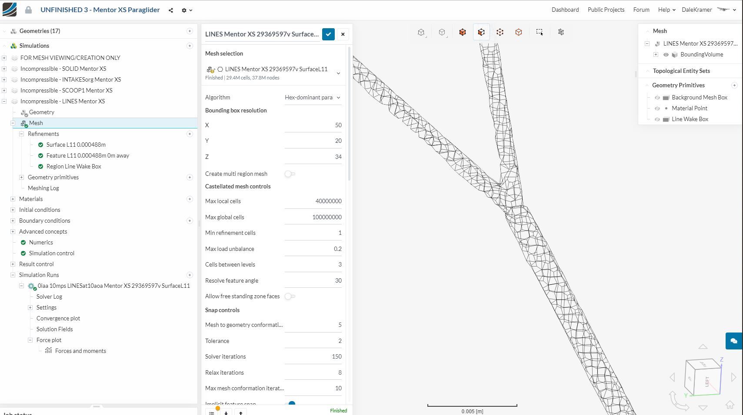Switch to solid orange surface render mode
Screen dimensions: 743x415
462,32
